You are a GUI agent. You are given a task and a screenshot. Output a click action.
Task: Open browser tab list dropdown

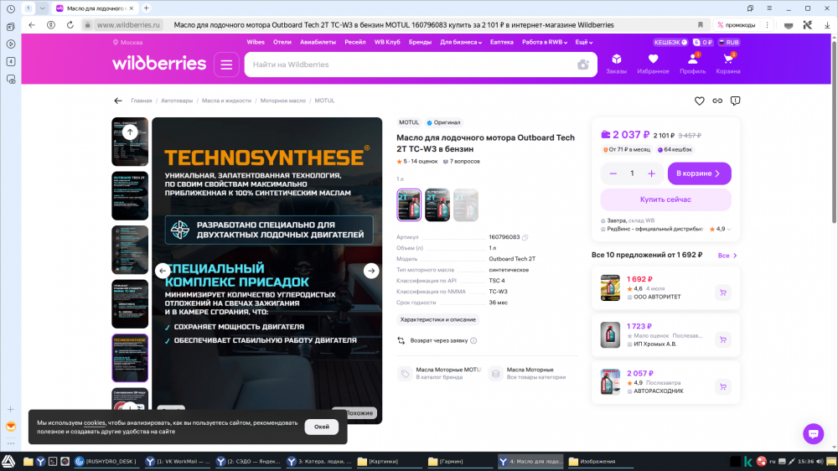pos(42,8)
